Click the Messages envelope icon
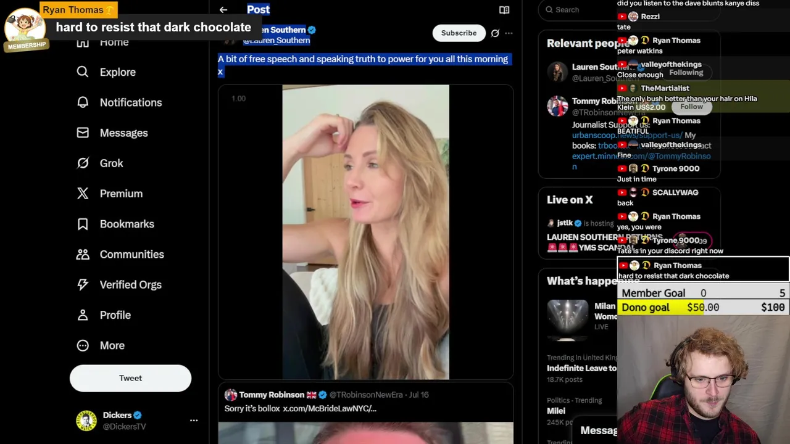Screen dimensions: 790x444 coord(83,133)
